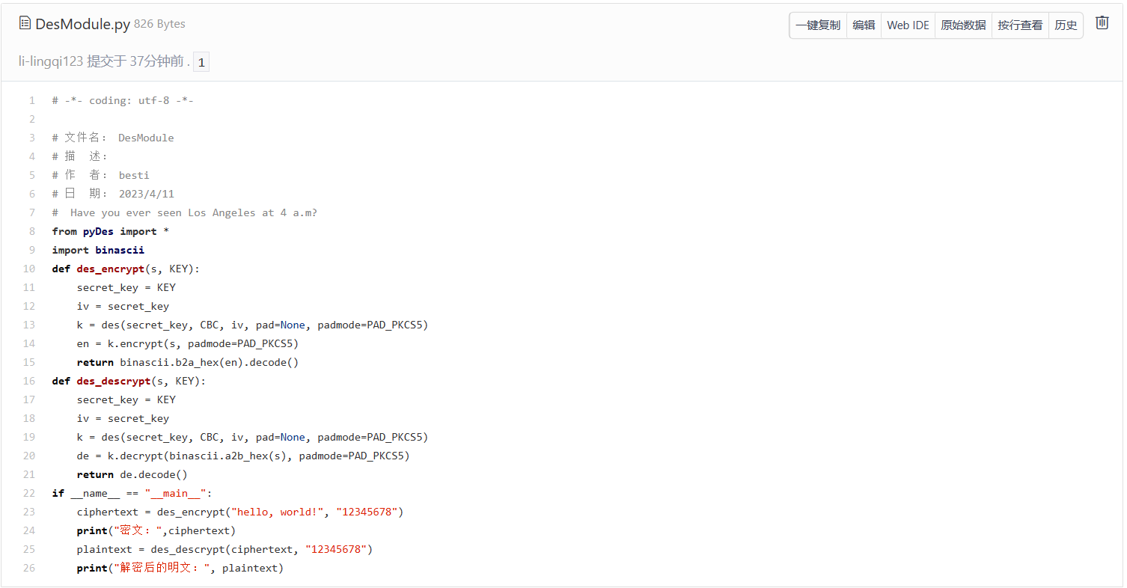Click the DesModule.py file name
Viewport: 1127px width, 588px height.
point(82,24)
